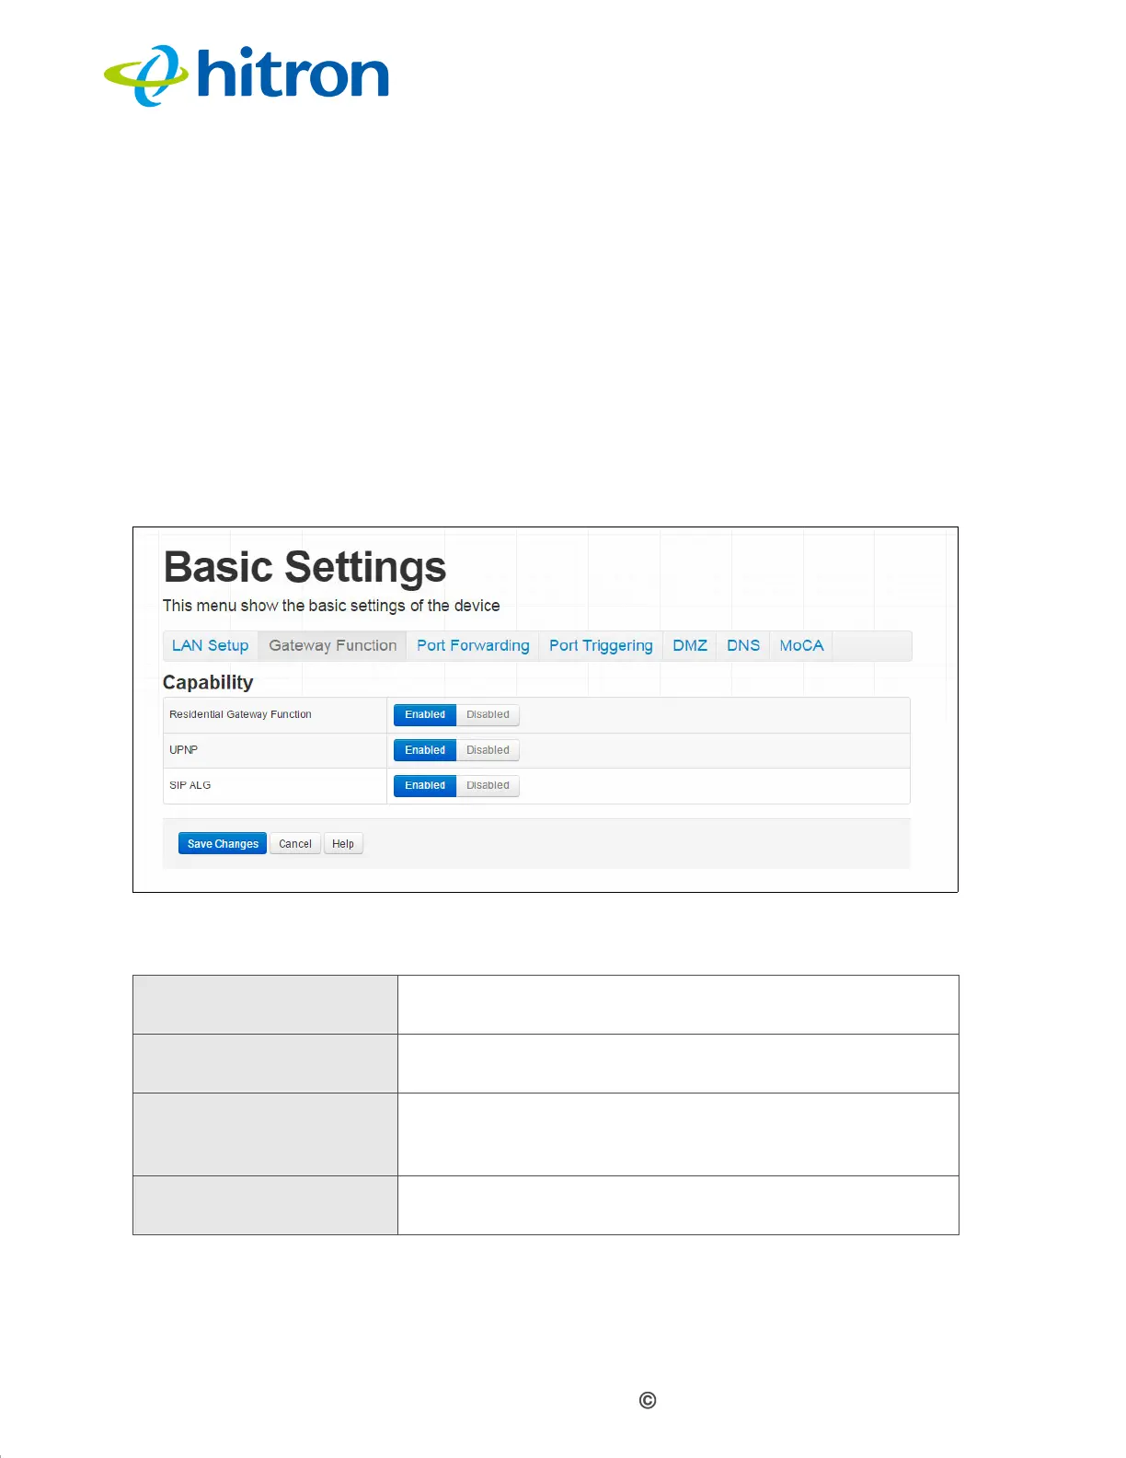
Task: Enable Residential Gateway Function
Action: point(425,715)
